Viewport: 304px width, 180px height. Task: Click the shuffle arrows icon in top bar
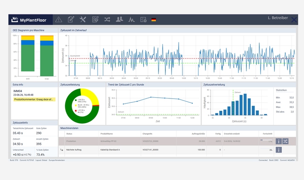tap(107, 19)
